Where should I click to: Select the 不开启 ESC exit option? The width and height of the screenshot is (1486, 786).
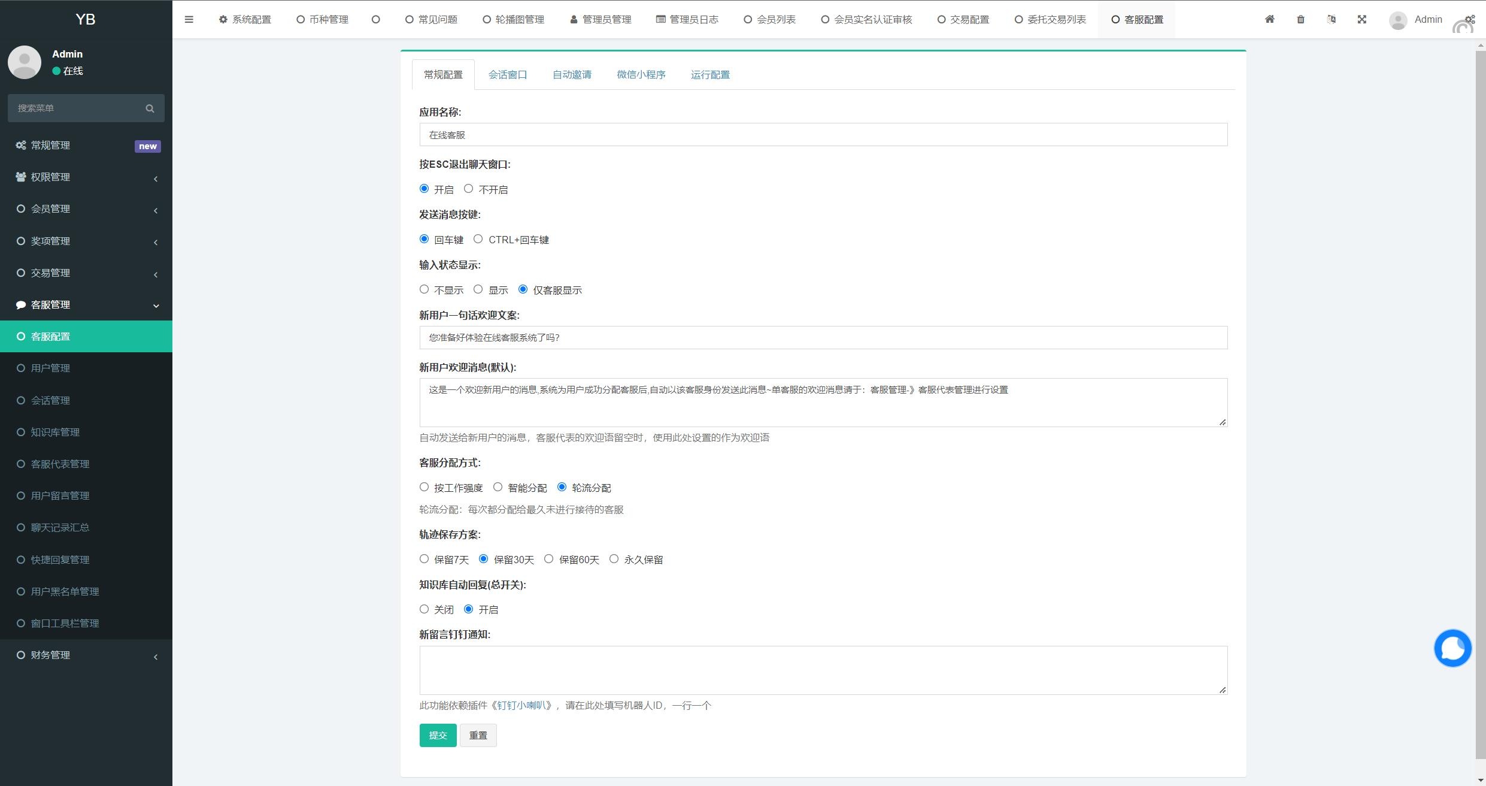point(468,189)
